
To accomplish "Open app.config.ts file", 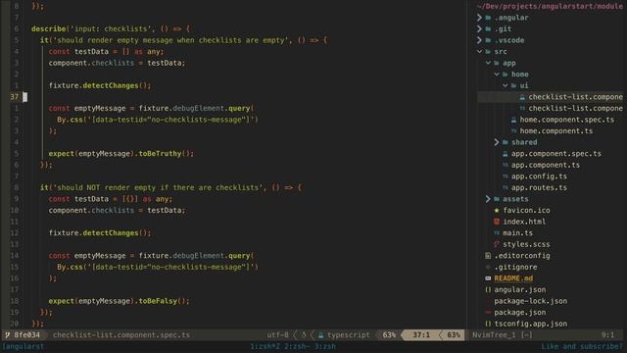I will [539, 176].
